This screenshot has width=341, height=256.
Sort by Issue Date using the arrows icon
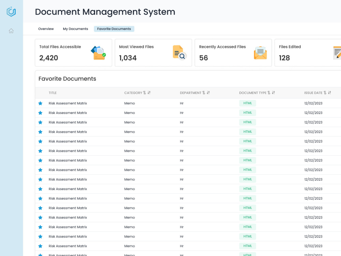click(x=325, y=93)
